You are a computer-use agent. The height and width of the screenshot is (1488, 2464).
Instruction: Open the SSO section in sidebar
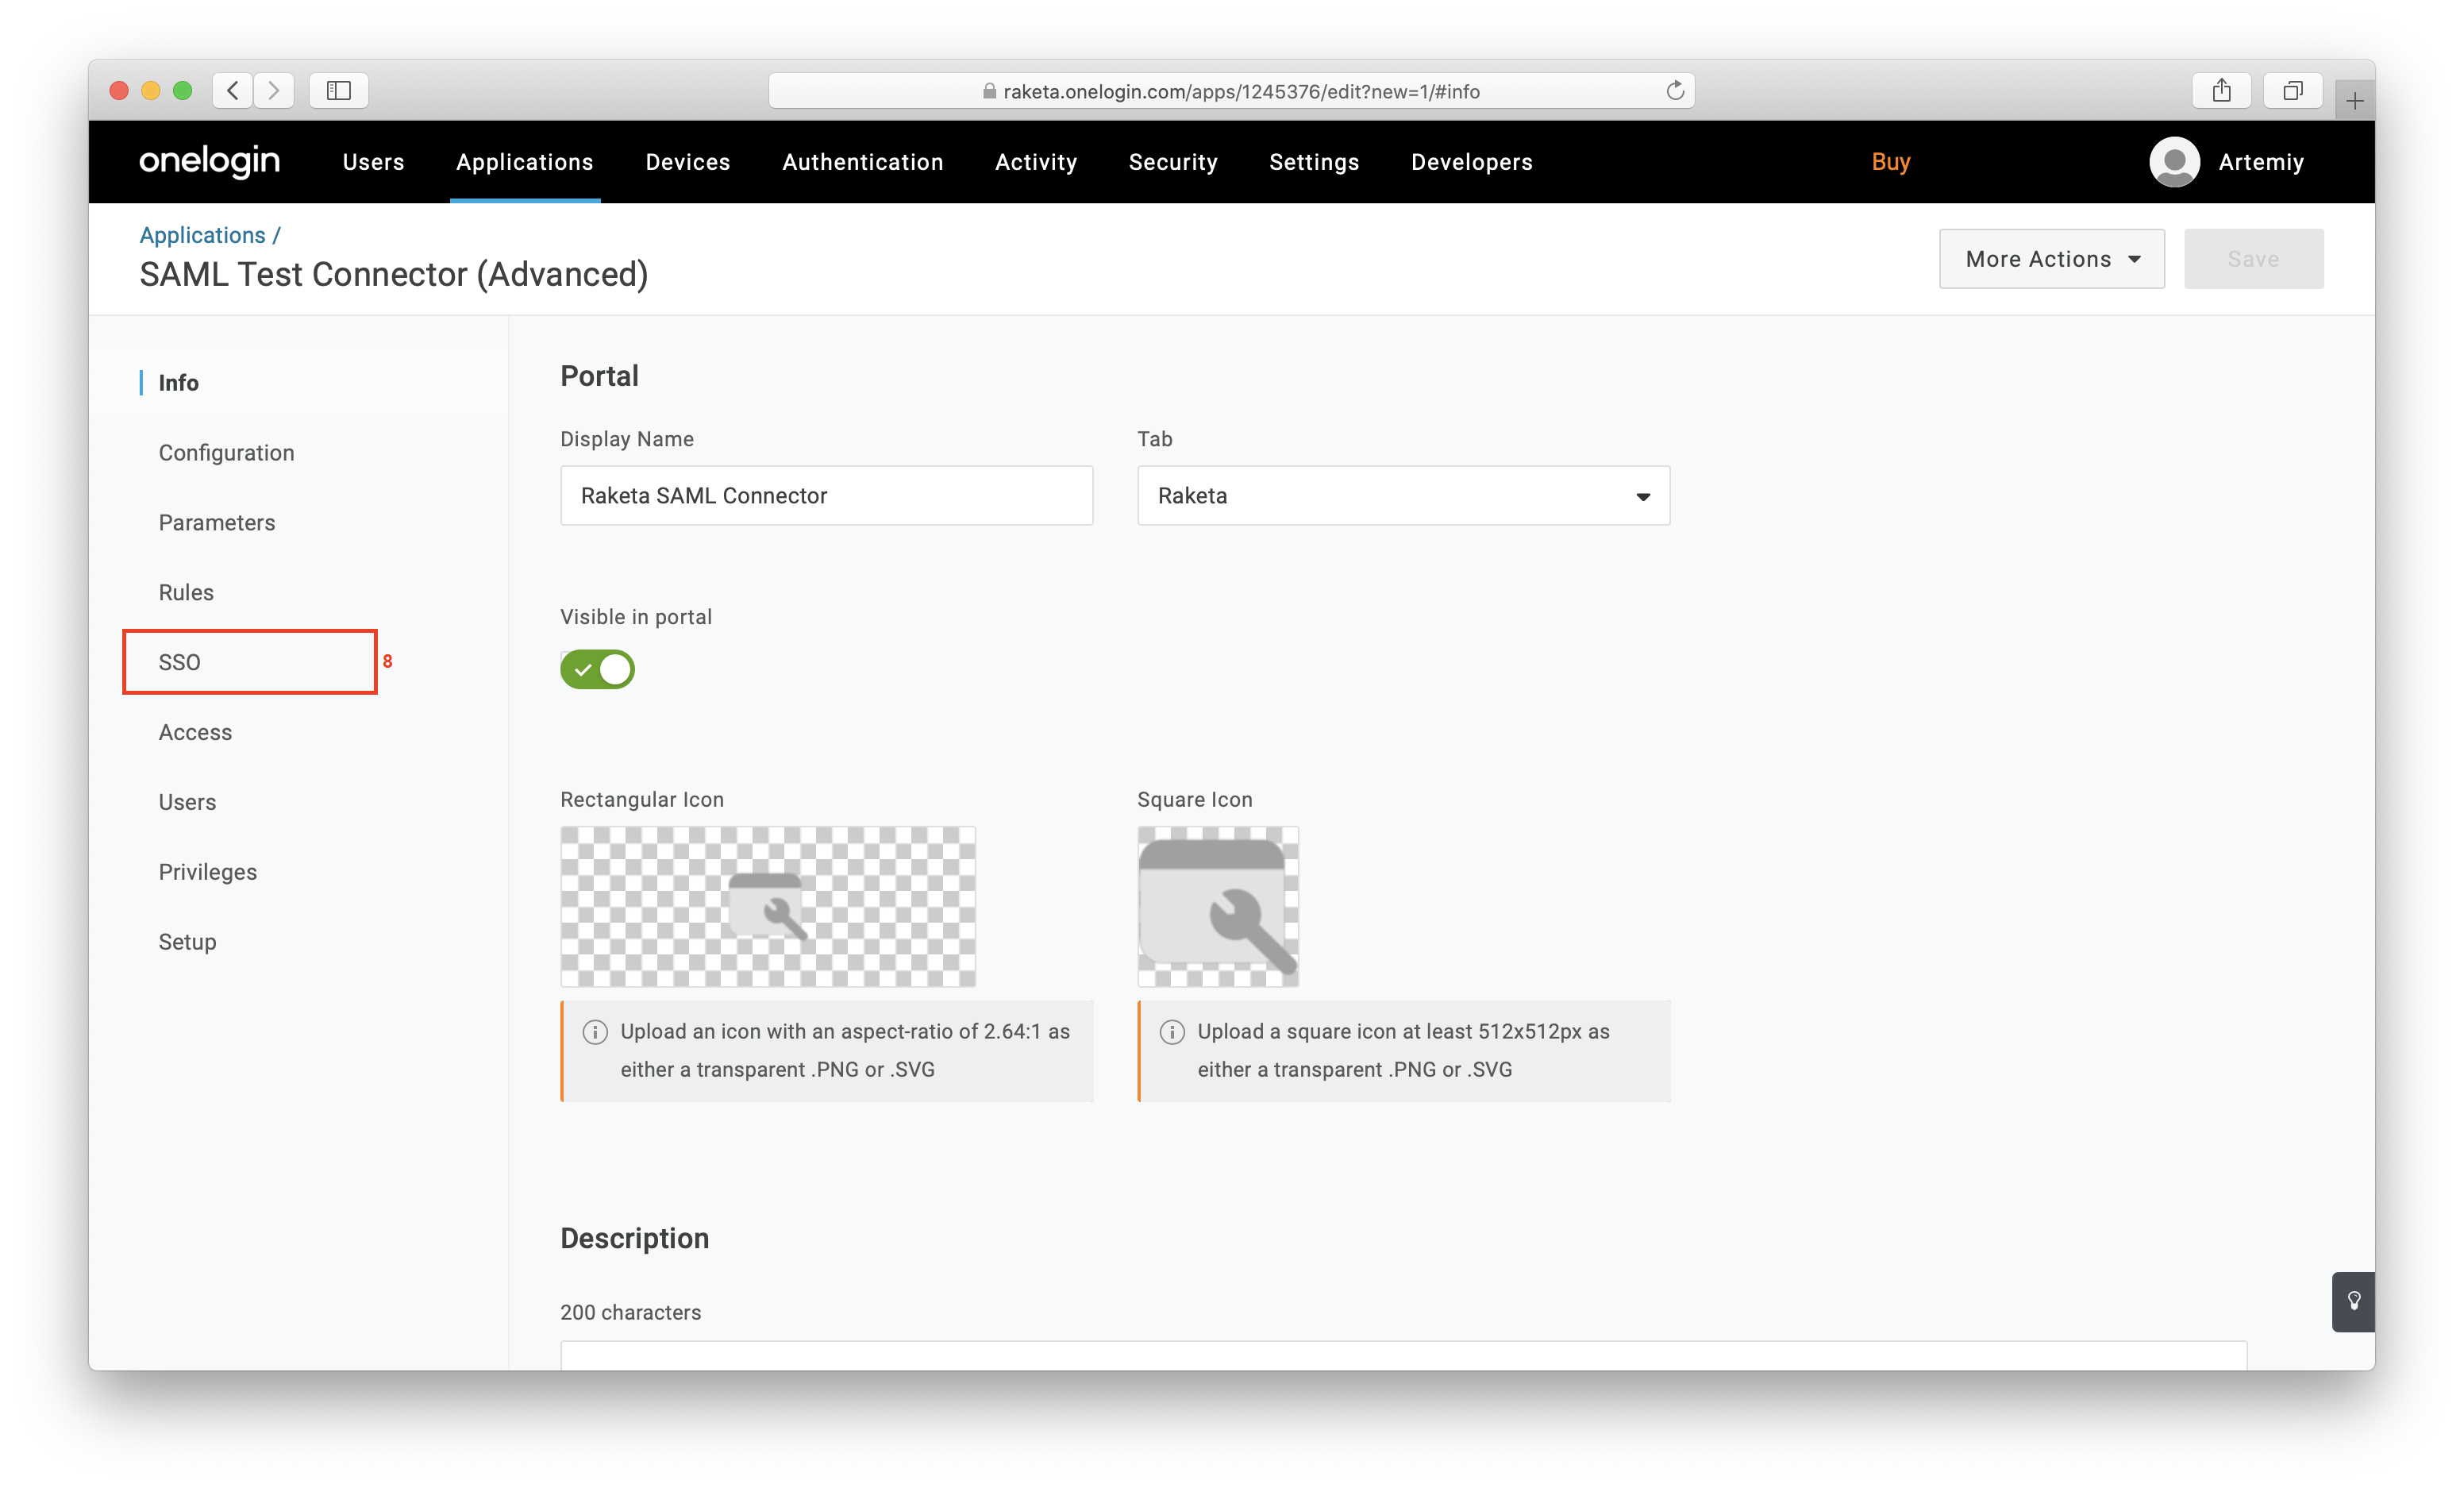click(x=180, y=662)
